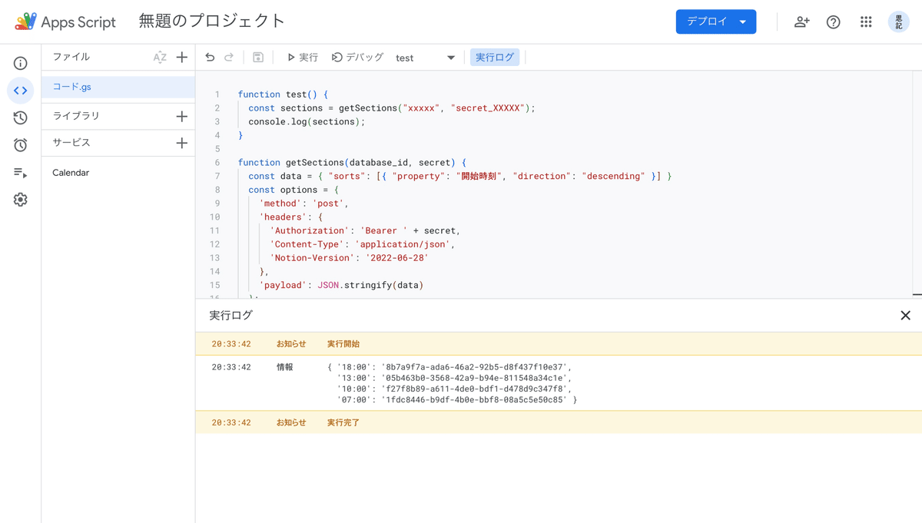Click the 実行開始 log row
Image resolution: width=922 pixels, height=523 pixels.
(559, 344)
